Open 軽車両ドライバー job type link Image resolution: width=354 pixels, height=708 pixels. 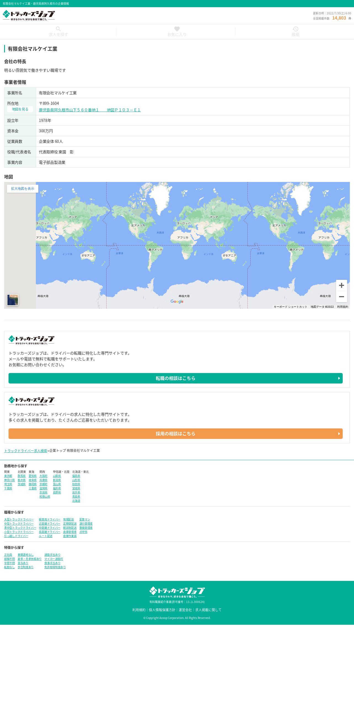tap(50, 520)
